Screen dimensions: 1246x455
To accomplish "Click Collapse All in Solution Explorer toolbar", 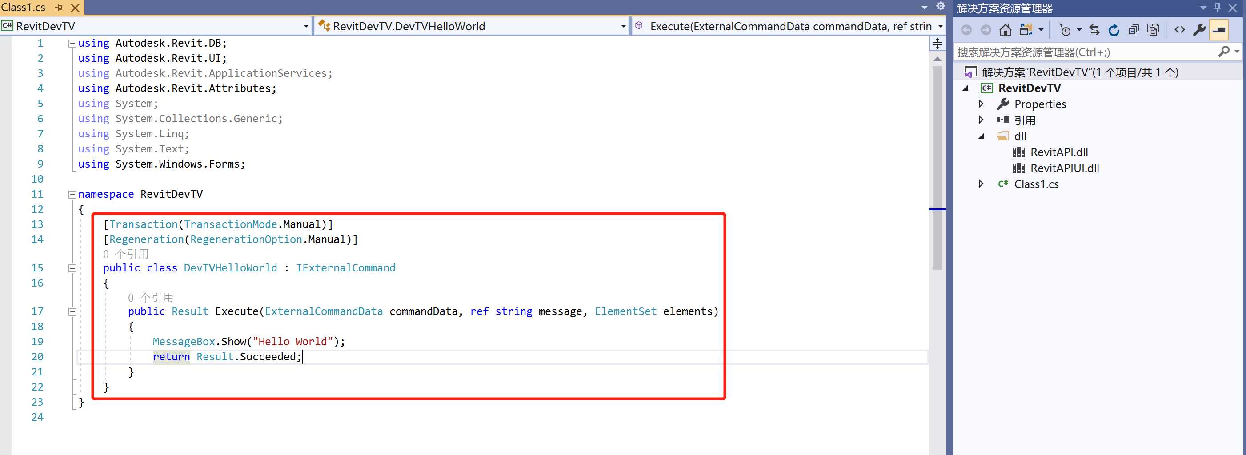I will pos(1133,30).
